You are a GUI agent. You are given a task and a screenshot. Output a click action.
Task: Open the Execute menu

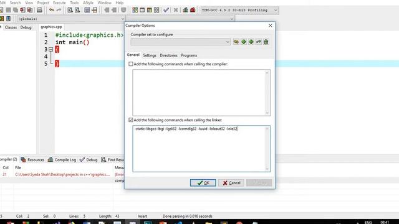click(x=59, y=2)
